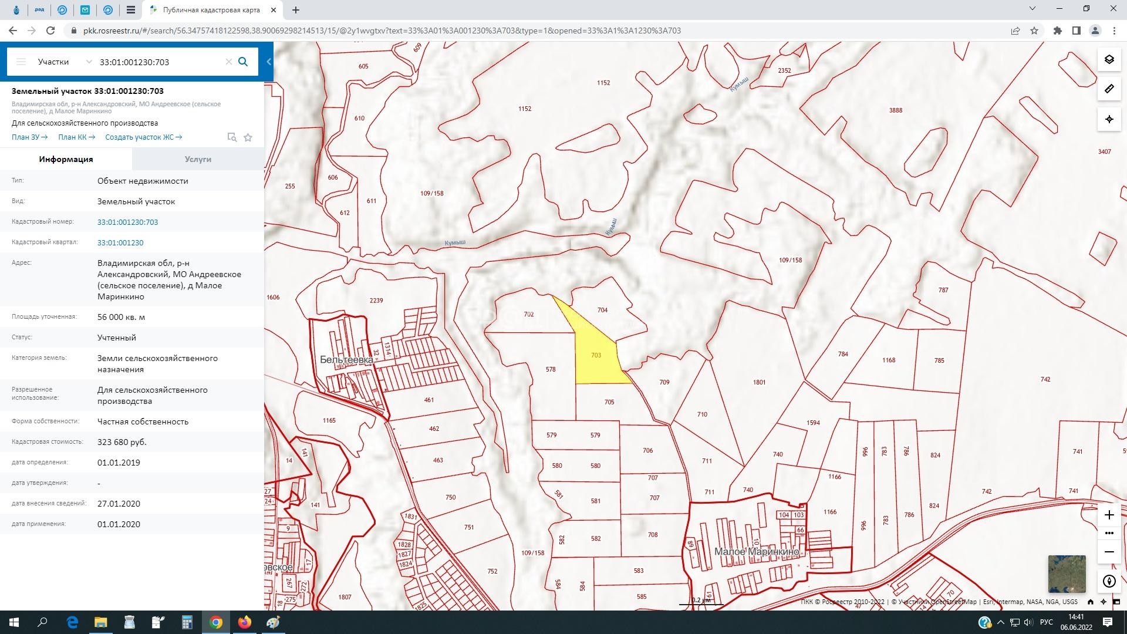Click the cadastral number search field
The image size is (1127, 634).
click(158, 62)
